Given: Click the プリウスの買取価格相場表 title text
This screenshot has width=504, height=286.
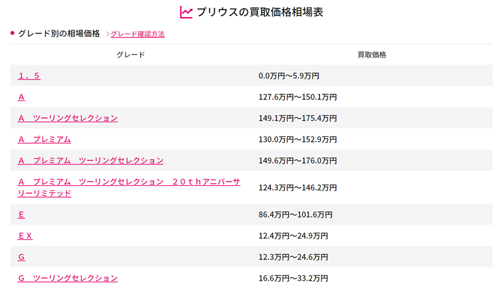Looking at the screenshot, I should (260, 12).
